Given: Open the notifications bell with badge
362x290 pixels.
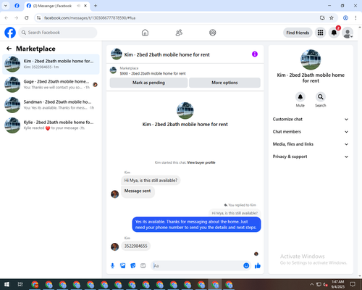Looking at the screenshot, I should 334,33.
